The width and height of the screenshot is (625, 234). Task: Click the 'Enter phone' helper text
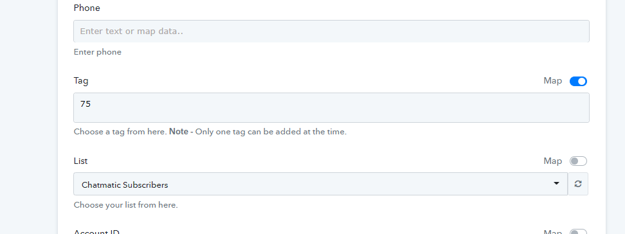[98, 52]
